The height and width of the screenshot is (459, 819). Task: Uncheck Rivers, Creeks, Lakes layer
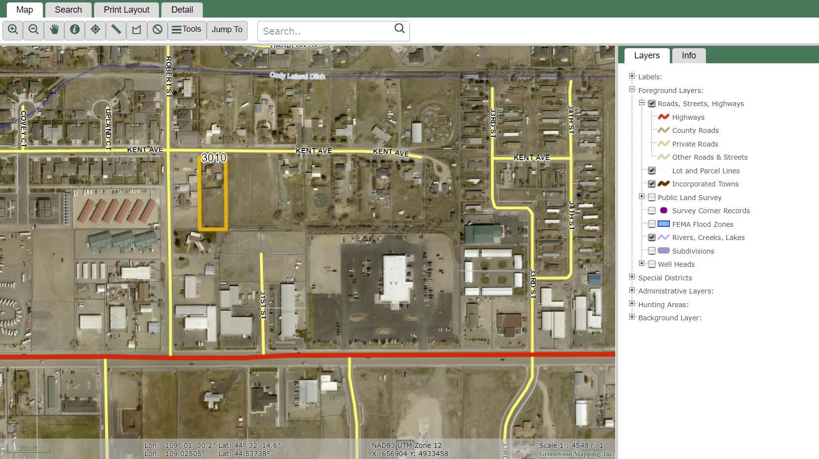[652, 238]
